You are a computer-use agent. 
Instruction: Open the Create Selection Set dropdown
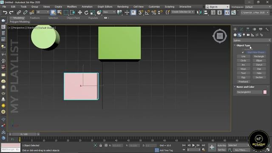[x=183, y=12]
